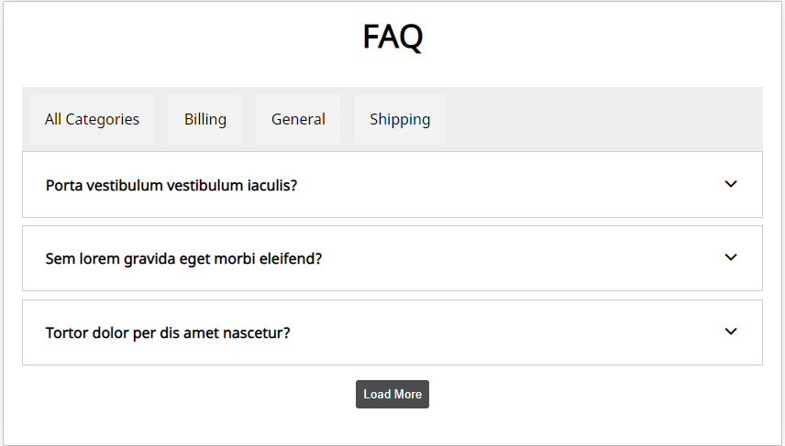
Task: Click chevron beside Sem lorem gravida question
Action: coord(731,257)
